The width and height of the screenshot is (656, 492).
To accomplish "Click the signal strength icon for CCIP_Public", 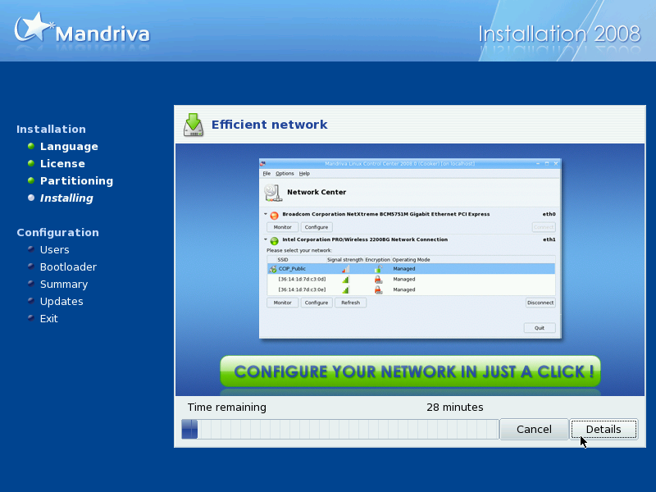I will (345, 269).
